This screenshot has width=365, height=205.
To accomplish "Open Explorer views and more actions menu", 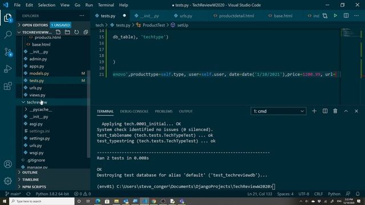I will 82,15.
